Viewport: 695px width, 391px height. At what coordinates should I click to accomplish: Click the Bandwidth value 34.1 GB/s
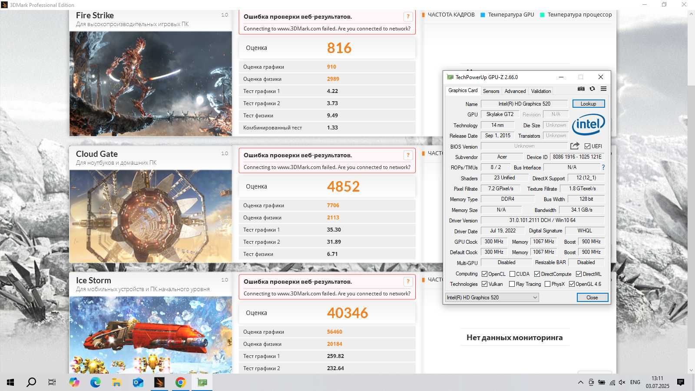(x=582, y=210)
